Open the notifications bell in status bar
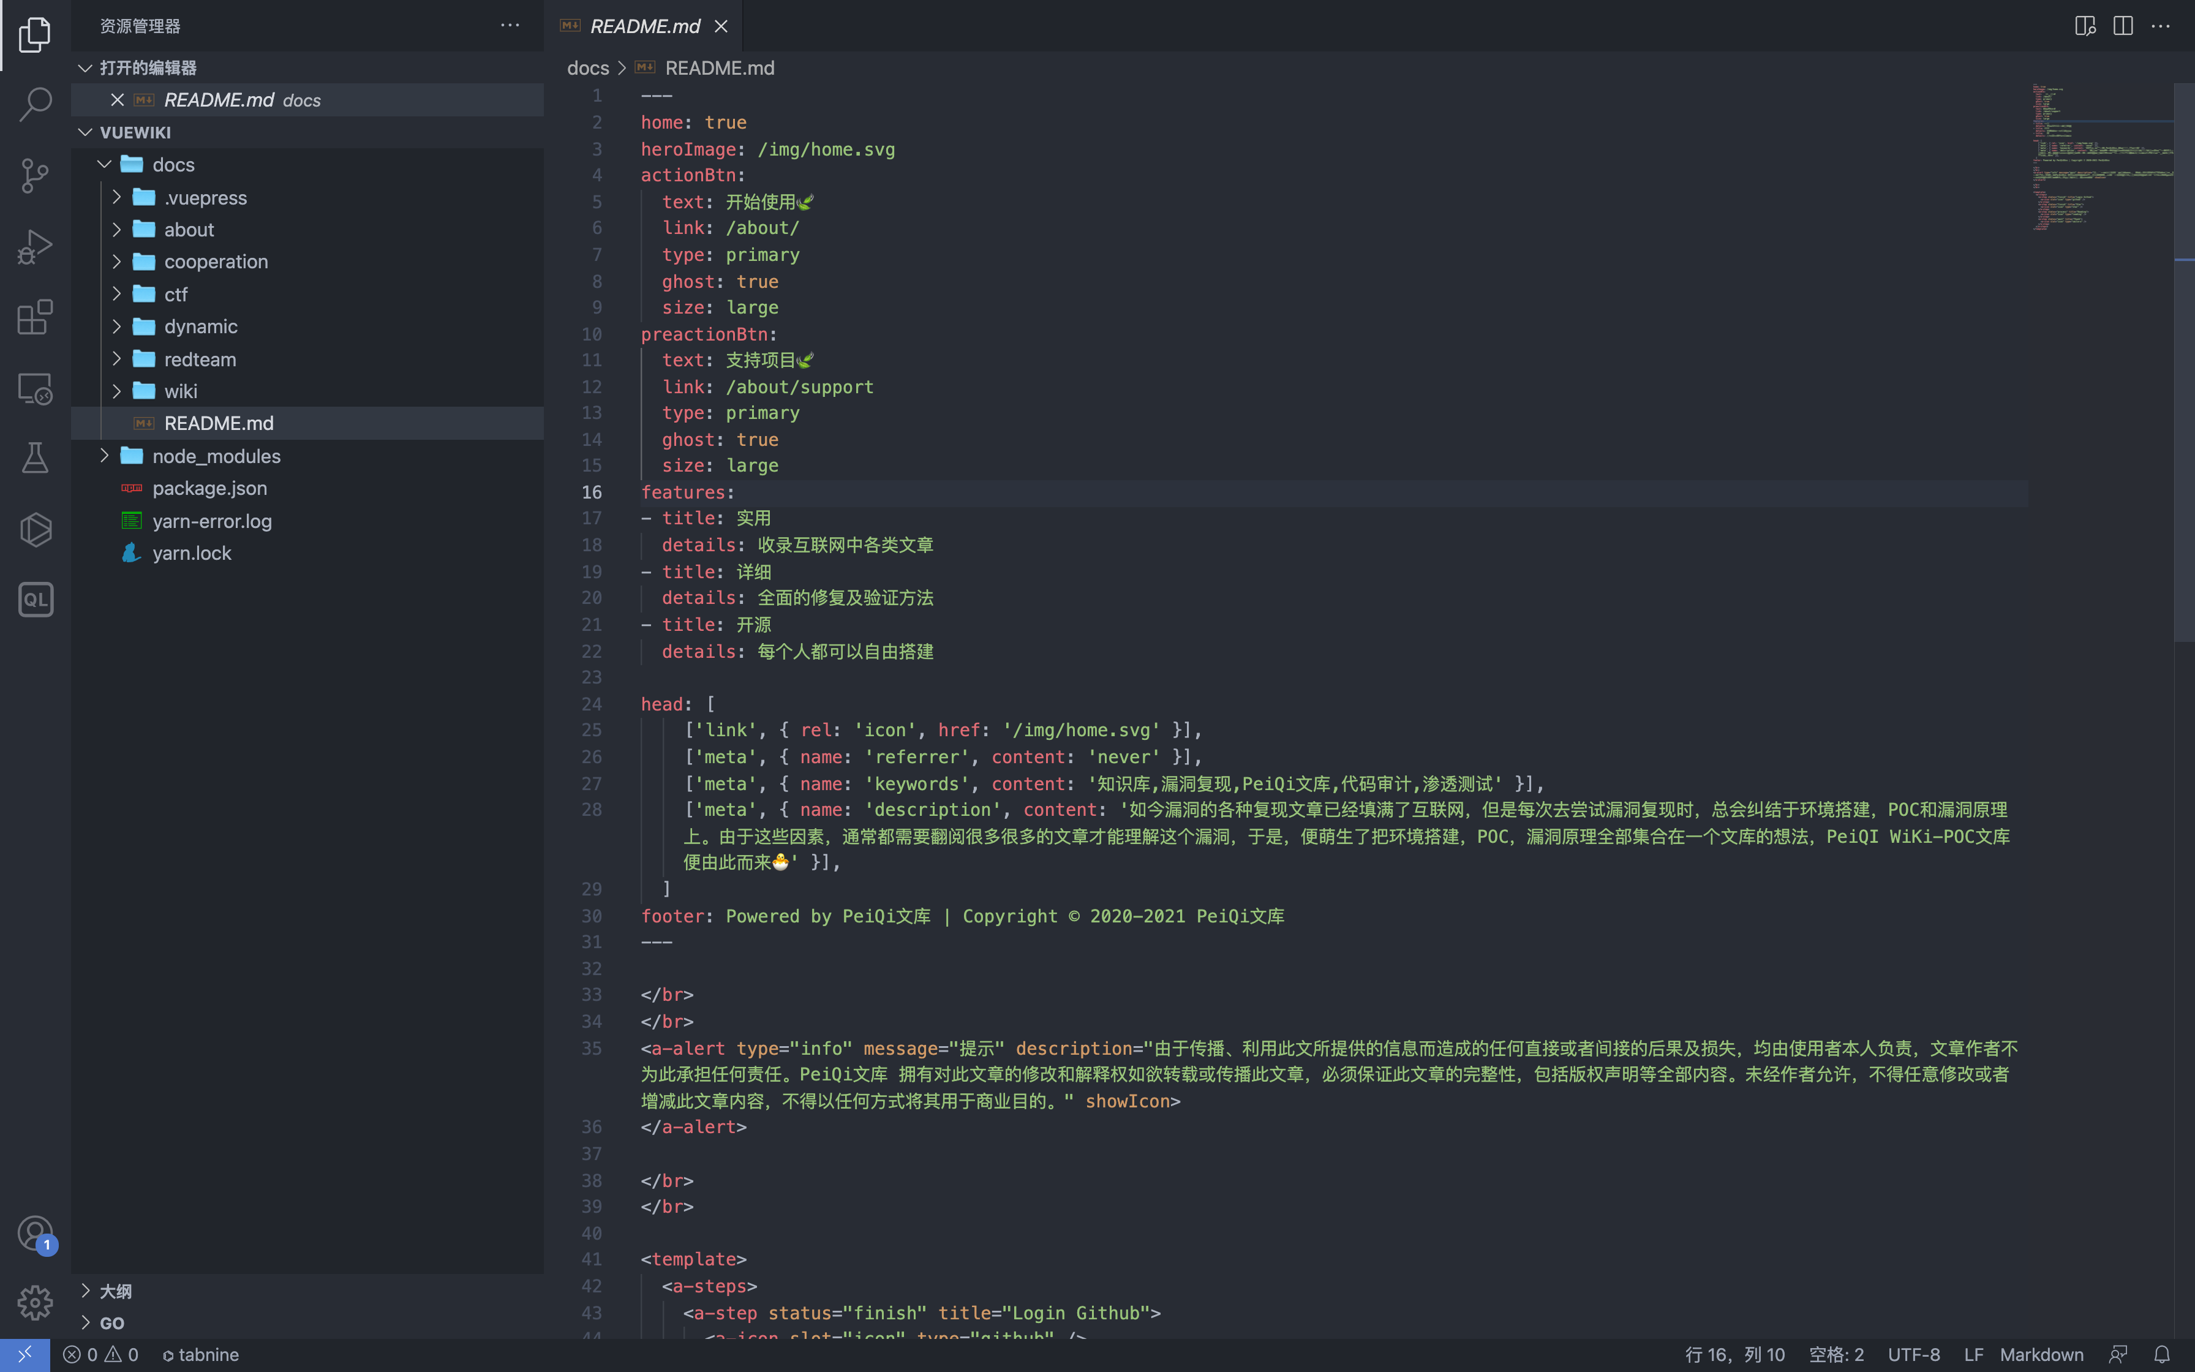Screen dimensions: 2195x1372 2163,1355
